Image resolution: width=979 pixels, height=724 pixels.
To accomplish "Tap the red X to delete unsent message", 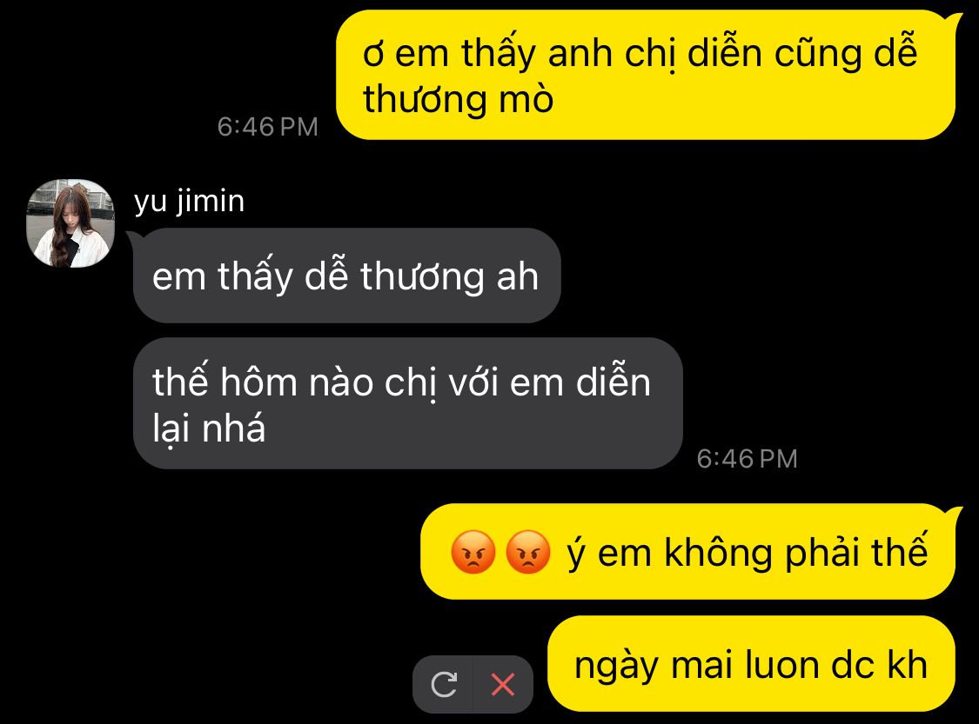I will (x=503, y=684).
